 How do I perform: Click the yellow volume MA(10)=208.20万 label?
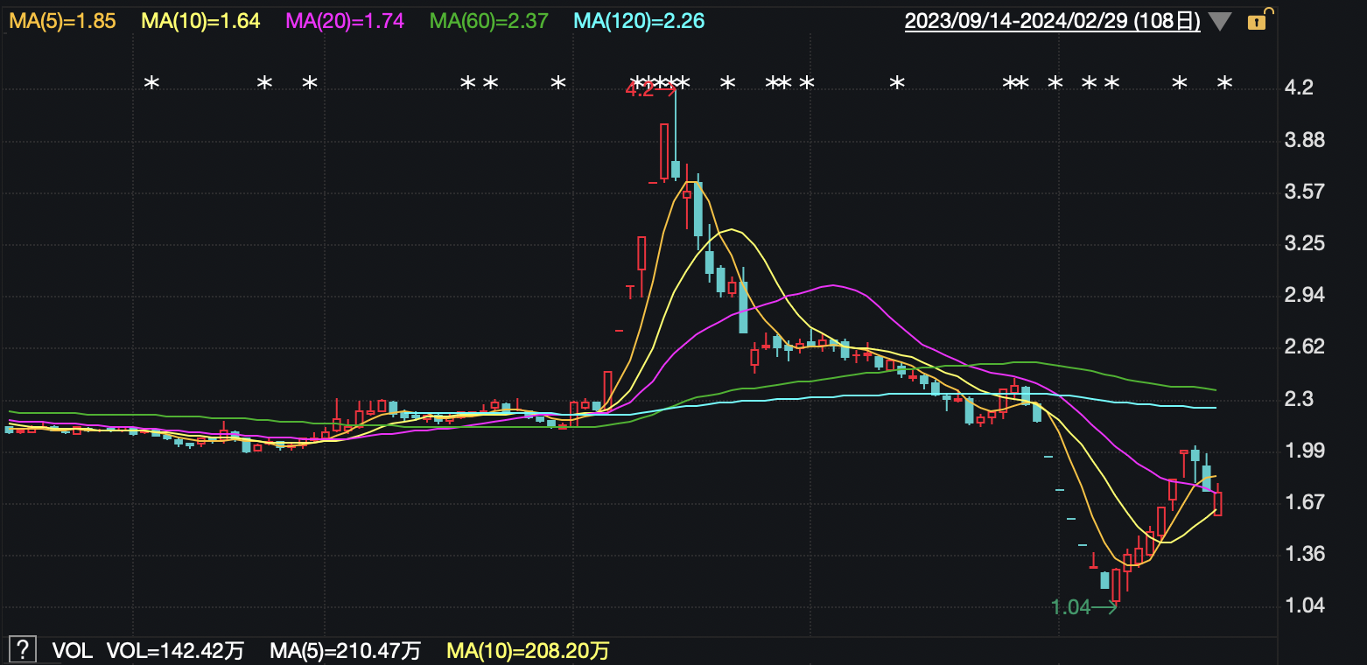pyautogui.click(x=528, y=651)
